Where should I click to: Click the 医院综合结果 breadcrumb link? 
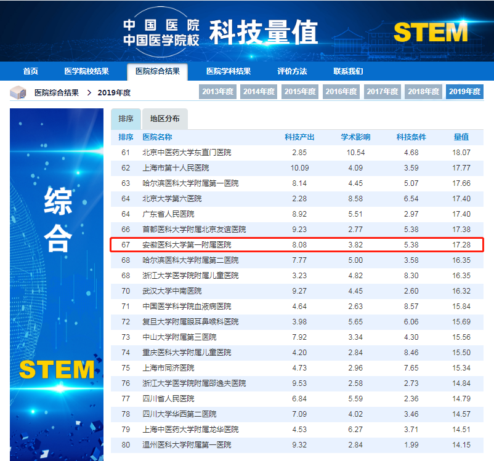pos(57,93)
